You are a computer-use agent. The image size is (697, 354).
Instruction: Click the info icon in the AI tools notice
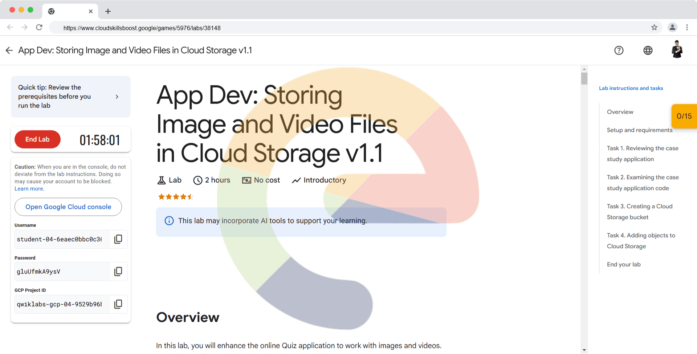click(x=169, y=221)
